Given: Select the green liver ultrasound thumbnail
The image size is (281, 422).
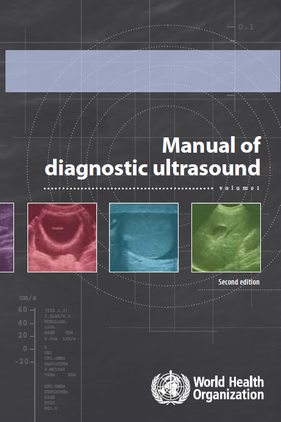Looking at the screenshot, I should (226, 238).
